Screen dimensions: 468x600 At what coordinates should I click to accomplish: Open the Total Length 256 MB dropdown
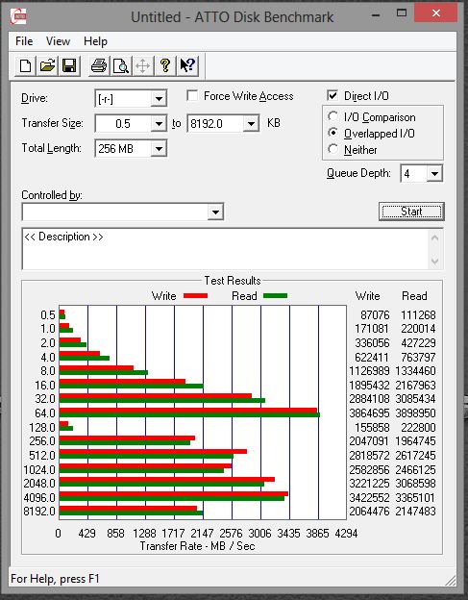click(159, 148)
